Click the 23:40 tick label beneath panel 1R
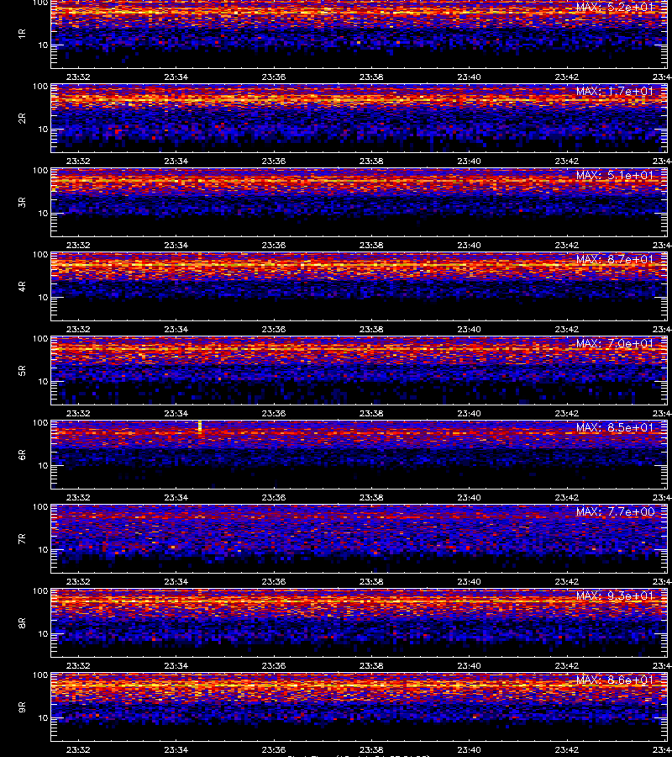The width and height of the screenshot is (672, 757). (x=469, y=77)
